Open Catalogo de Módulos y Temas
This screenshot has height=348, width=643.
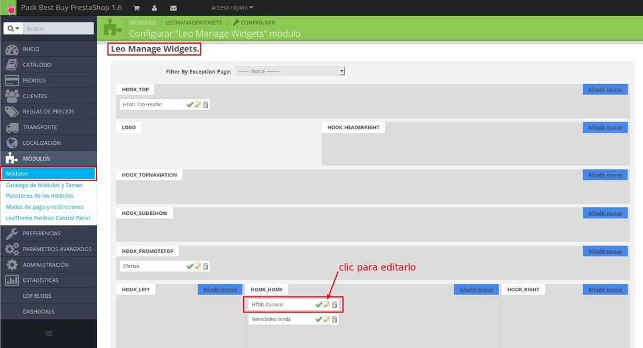44,185
